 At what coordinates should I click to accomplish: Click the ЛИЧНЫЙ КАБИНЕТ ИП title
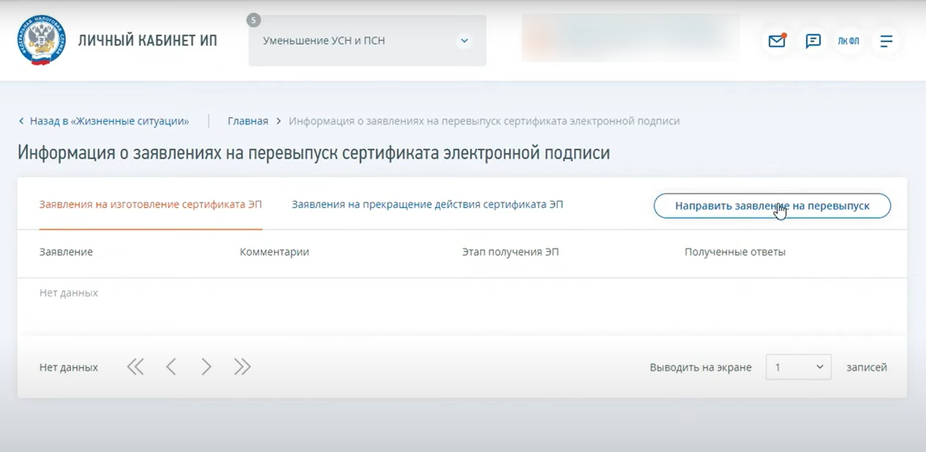[x=147, y=40]
